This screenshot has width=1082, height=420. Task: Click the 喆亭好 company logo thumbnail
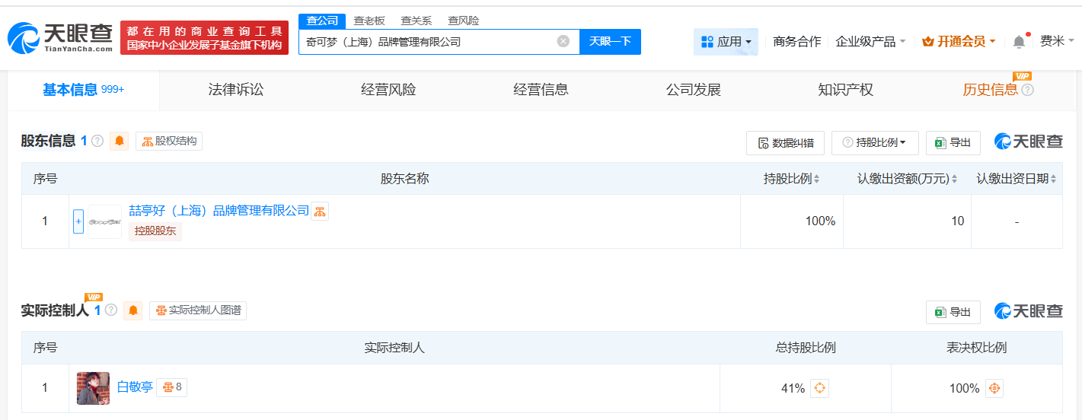coord(104,221)
